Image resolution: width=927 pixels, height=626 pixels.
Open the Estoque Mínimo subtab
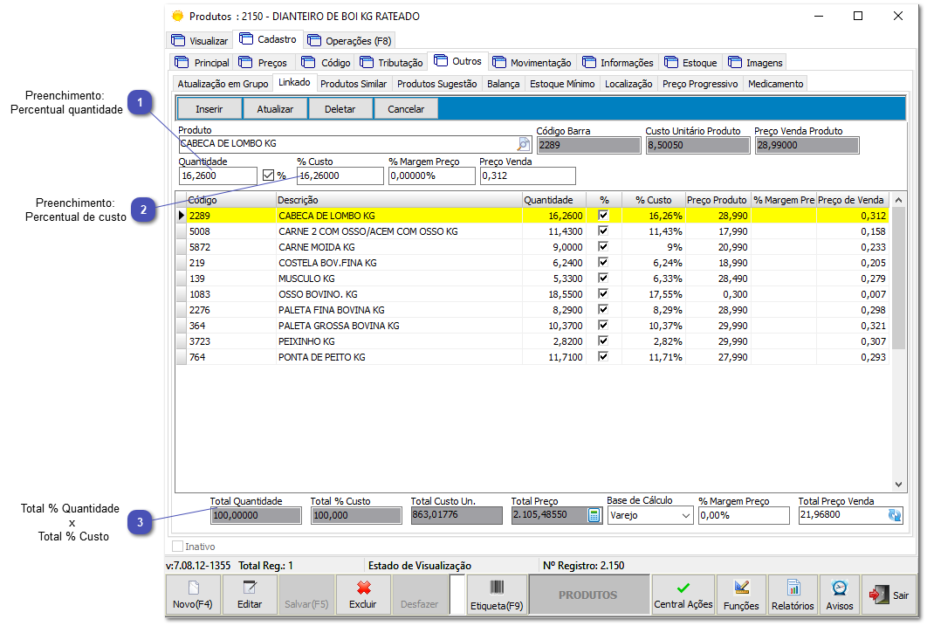[562, 84]
